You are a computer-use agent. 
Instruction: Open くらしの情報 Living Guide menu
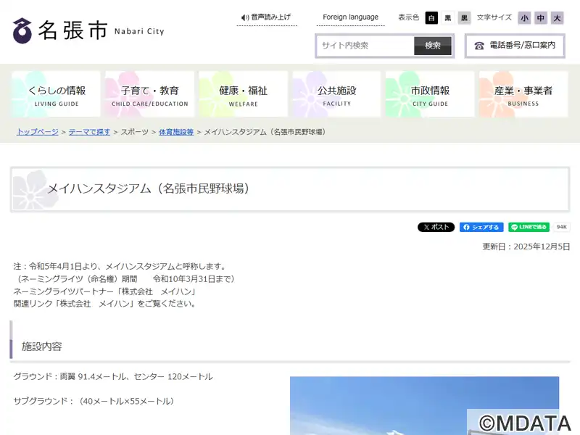point(57,94)
